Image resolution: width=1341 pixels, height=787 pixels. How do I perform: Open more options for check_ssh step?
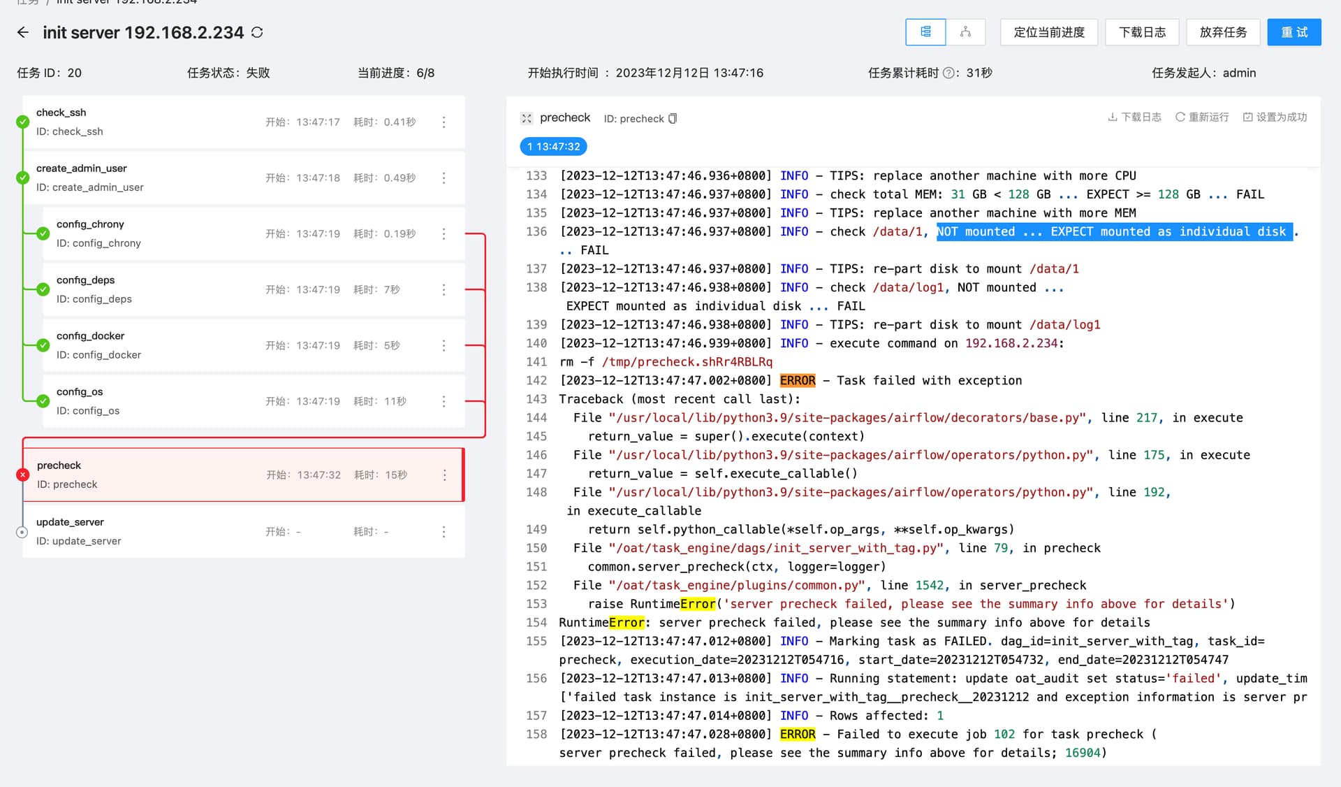(444, 122)
